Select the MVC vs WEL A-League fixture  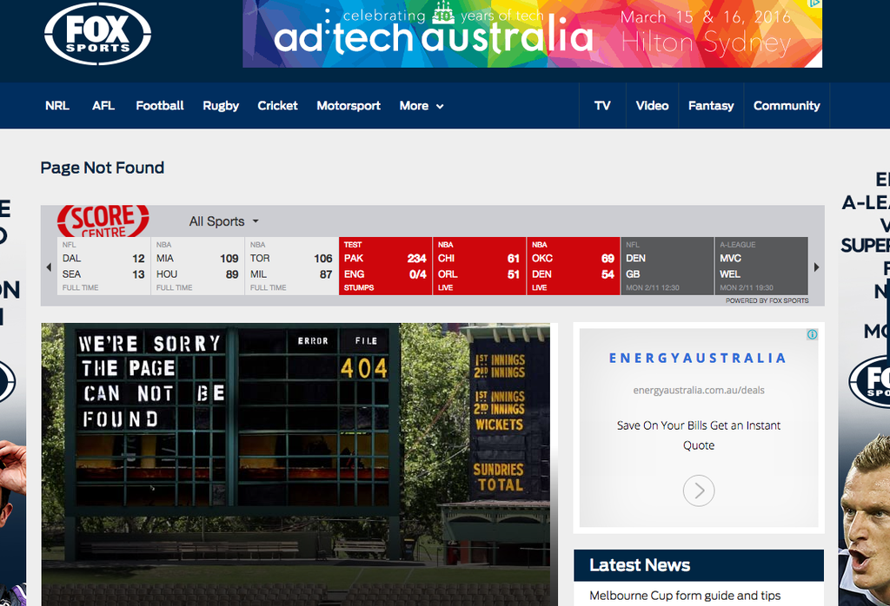(x=760, y=266)
